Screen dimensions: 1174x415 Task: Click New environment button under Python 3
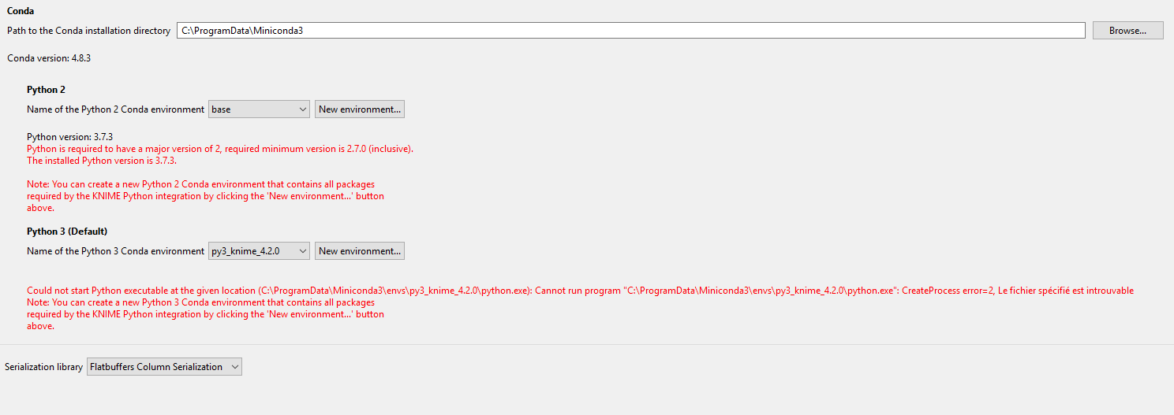360,251
